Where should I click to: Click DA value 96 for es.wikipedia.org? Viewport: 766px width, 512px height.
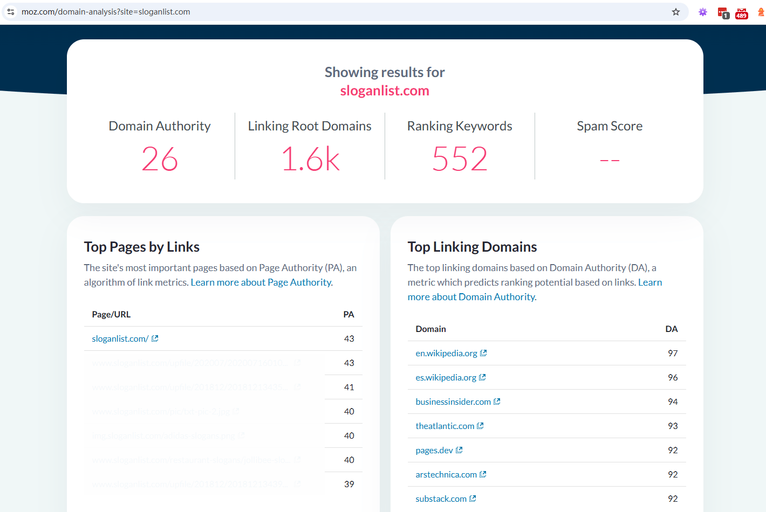[673, 377]
